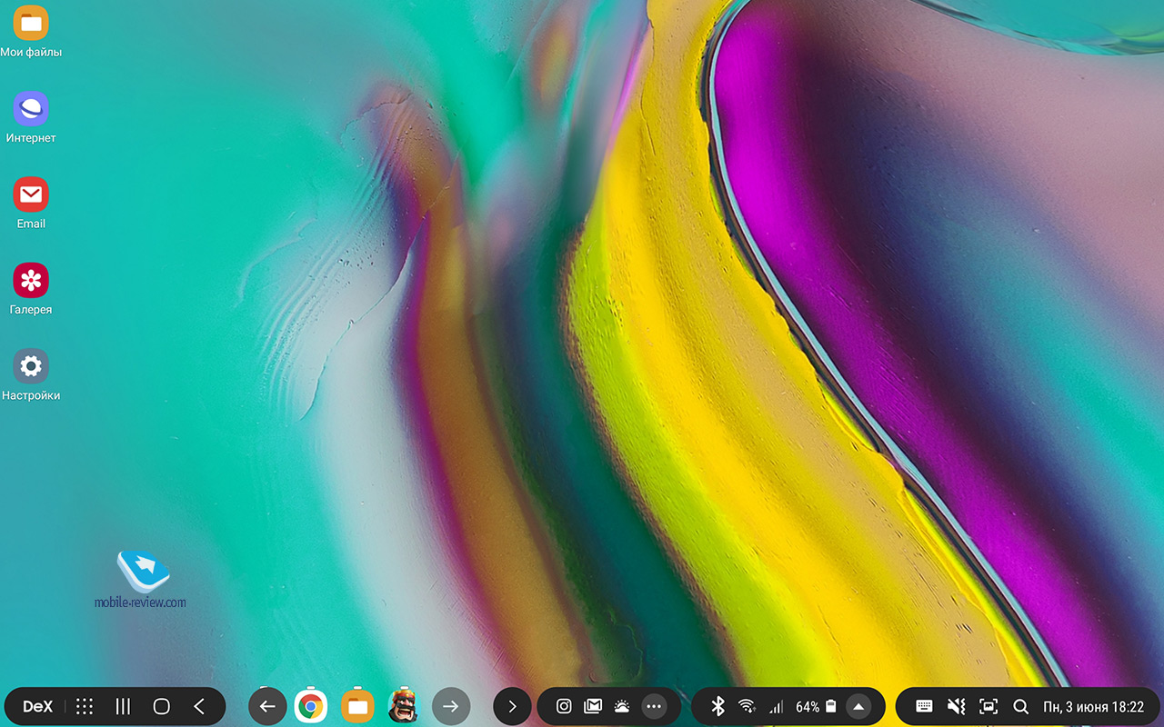
Task: Expand notification area with right chevron
Action: (512, 706)
